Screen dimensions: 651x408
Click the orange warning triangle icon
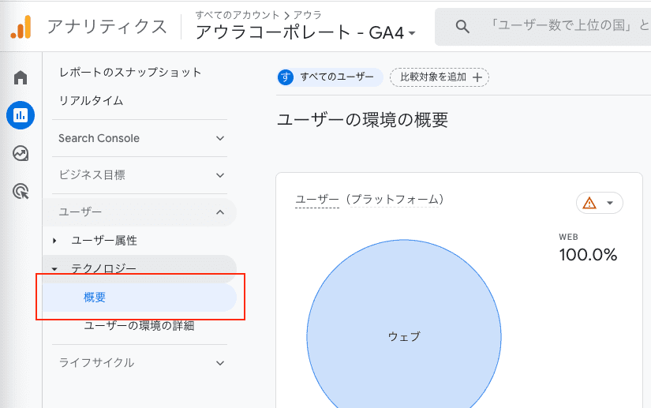pos(589,203)
